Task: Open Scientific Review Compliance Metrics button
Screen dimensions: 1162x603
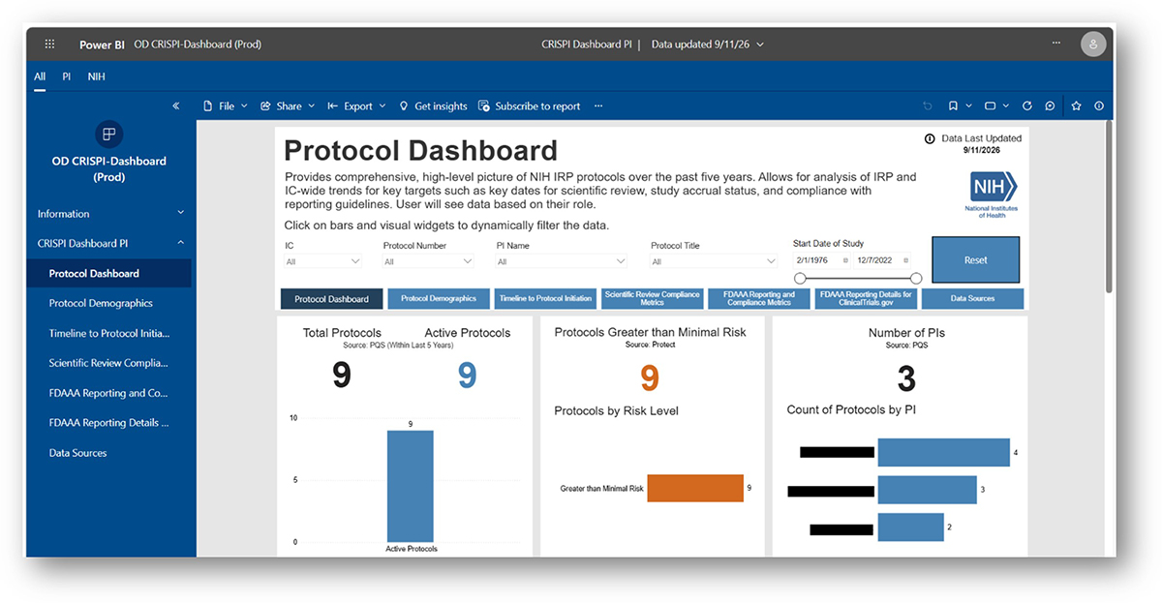Action: coord(652,299)
